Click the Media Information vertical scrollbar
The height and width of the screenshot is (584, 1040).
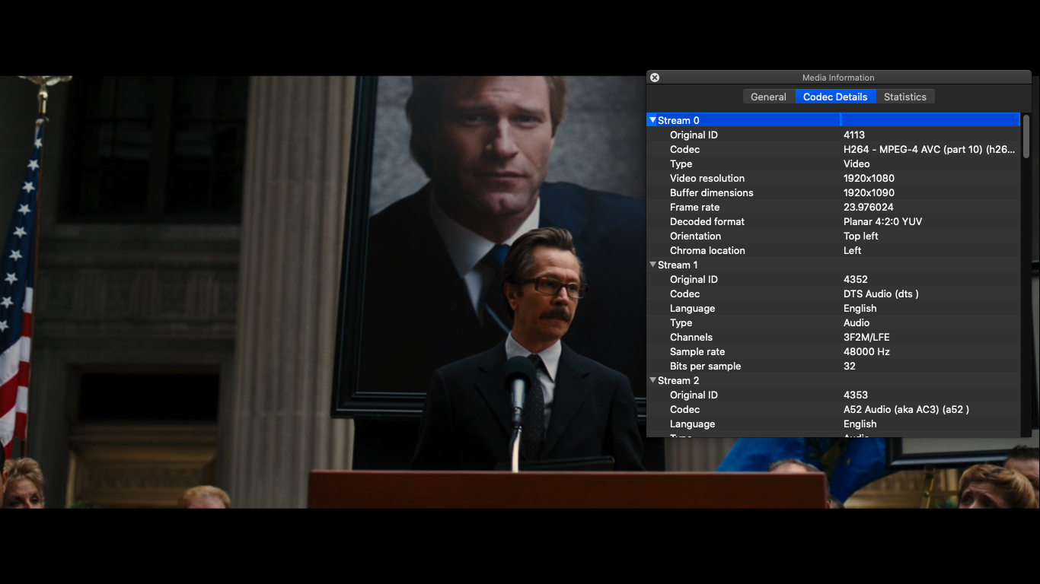pos(1026,136)
